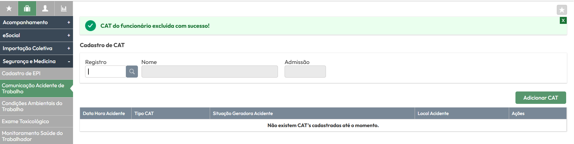
Task: Focus the Registro input field
Action: point(106,72)
